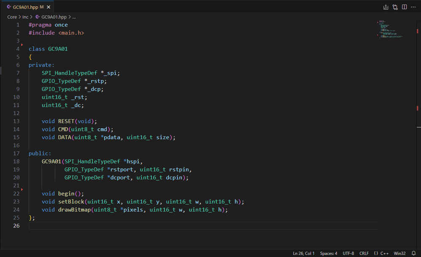The width and height of the screenshot is (421, 257).
Task: Open notifications bell in status bar
Action: click(x=414, y=253)
